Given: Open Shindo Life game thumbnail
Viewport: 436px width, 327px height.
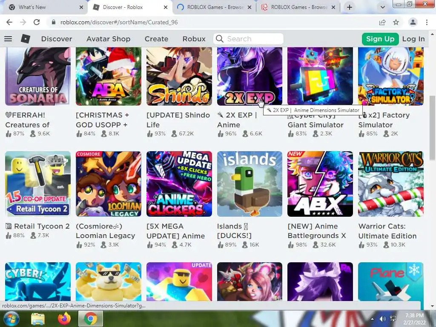Looking at the screenshot, I should 179,76.
